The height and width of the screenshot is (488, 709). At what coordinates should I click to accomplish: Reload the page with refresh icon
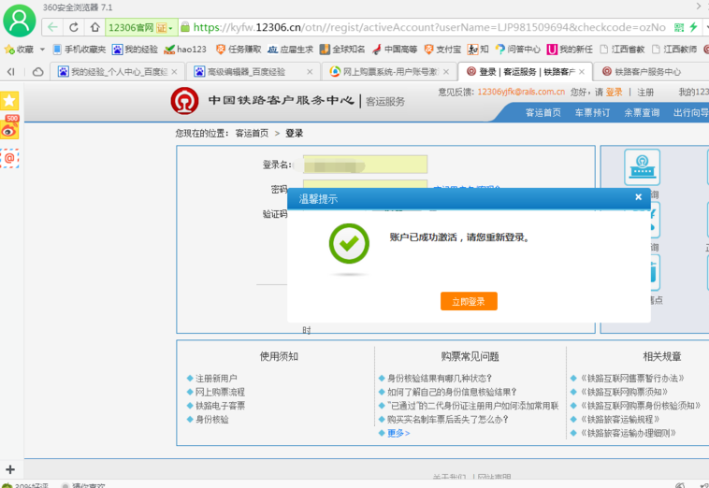click(74, 27)
